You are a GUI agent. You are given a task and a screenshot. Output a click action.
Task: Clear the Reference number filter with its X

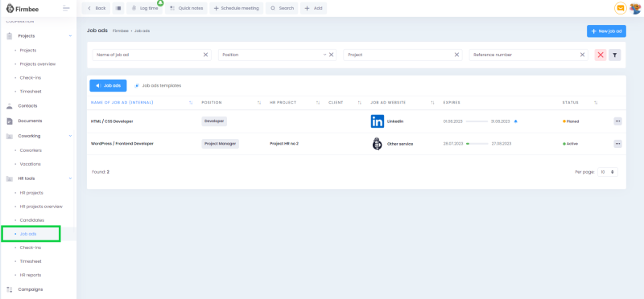[582, 55]
